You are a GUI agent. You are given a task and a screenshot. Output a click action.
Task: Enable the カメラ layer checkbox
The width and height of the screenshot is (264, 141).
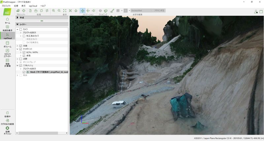tap(21, 29)
